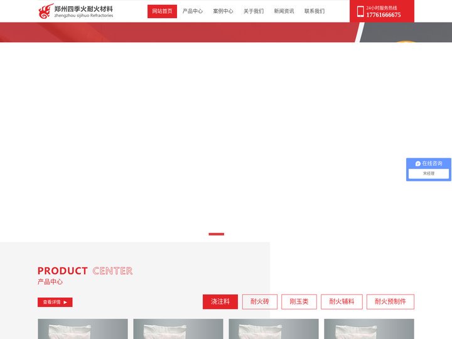Click the red carousel slide indicator
This screenshot has width=452, height=339.
click(x=217, y=234)
